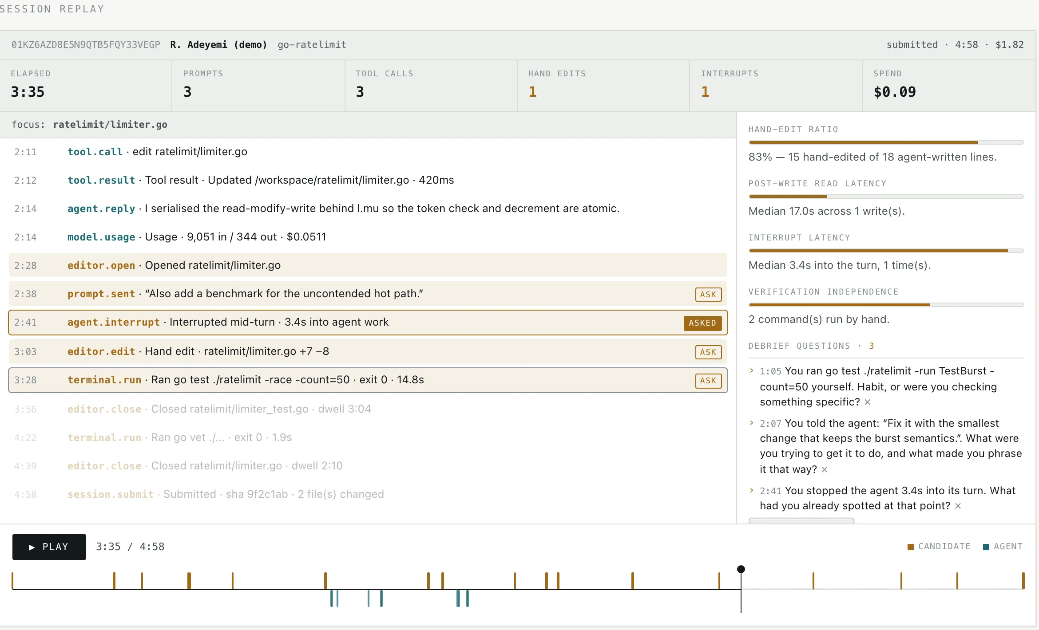
Task: Click the Agent legend swatch
Action: [x=986, y=547]
